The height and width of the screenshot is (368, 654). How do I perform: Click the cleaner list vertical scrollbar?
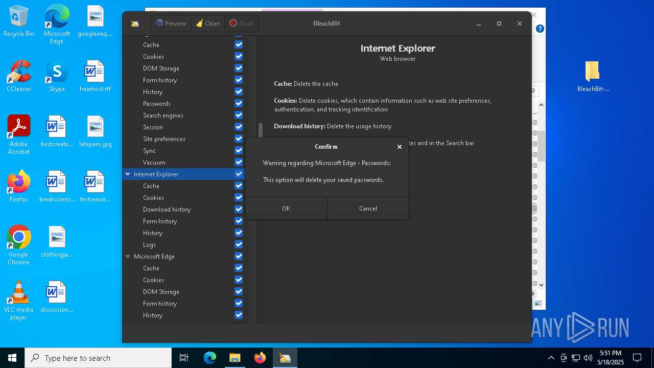[x=260, y=129]
